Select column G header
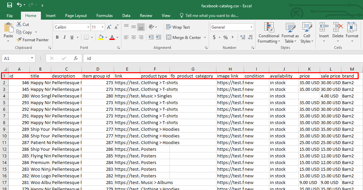363x190 pixels. (x=193, y=69)
